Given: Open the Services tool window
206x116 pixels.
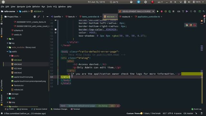Looking at the screenshot, I should point(23,109).
